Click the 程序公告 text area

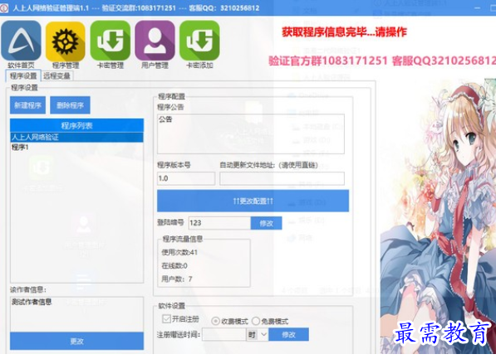pyautogui.click(x=251, y=134)
